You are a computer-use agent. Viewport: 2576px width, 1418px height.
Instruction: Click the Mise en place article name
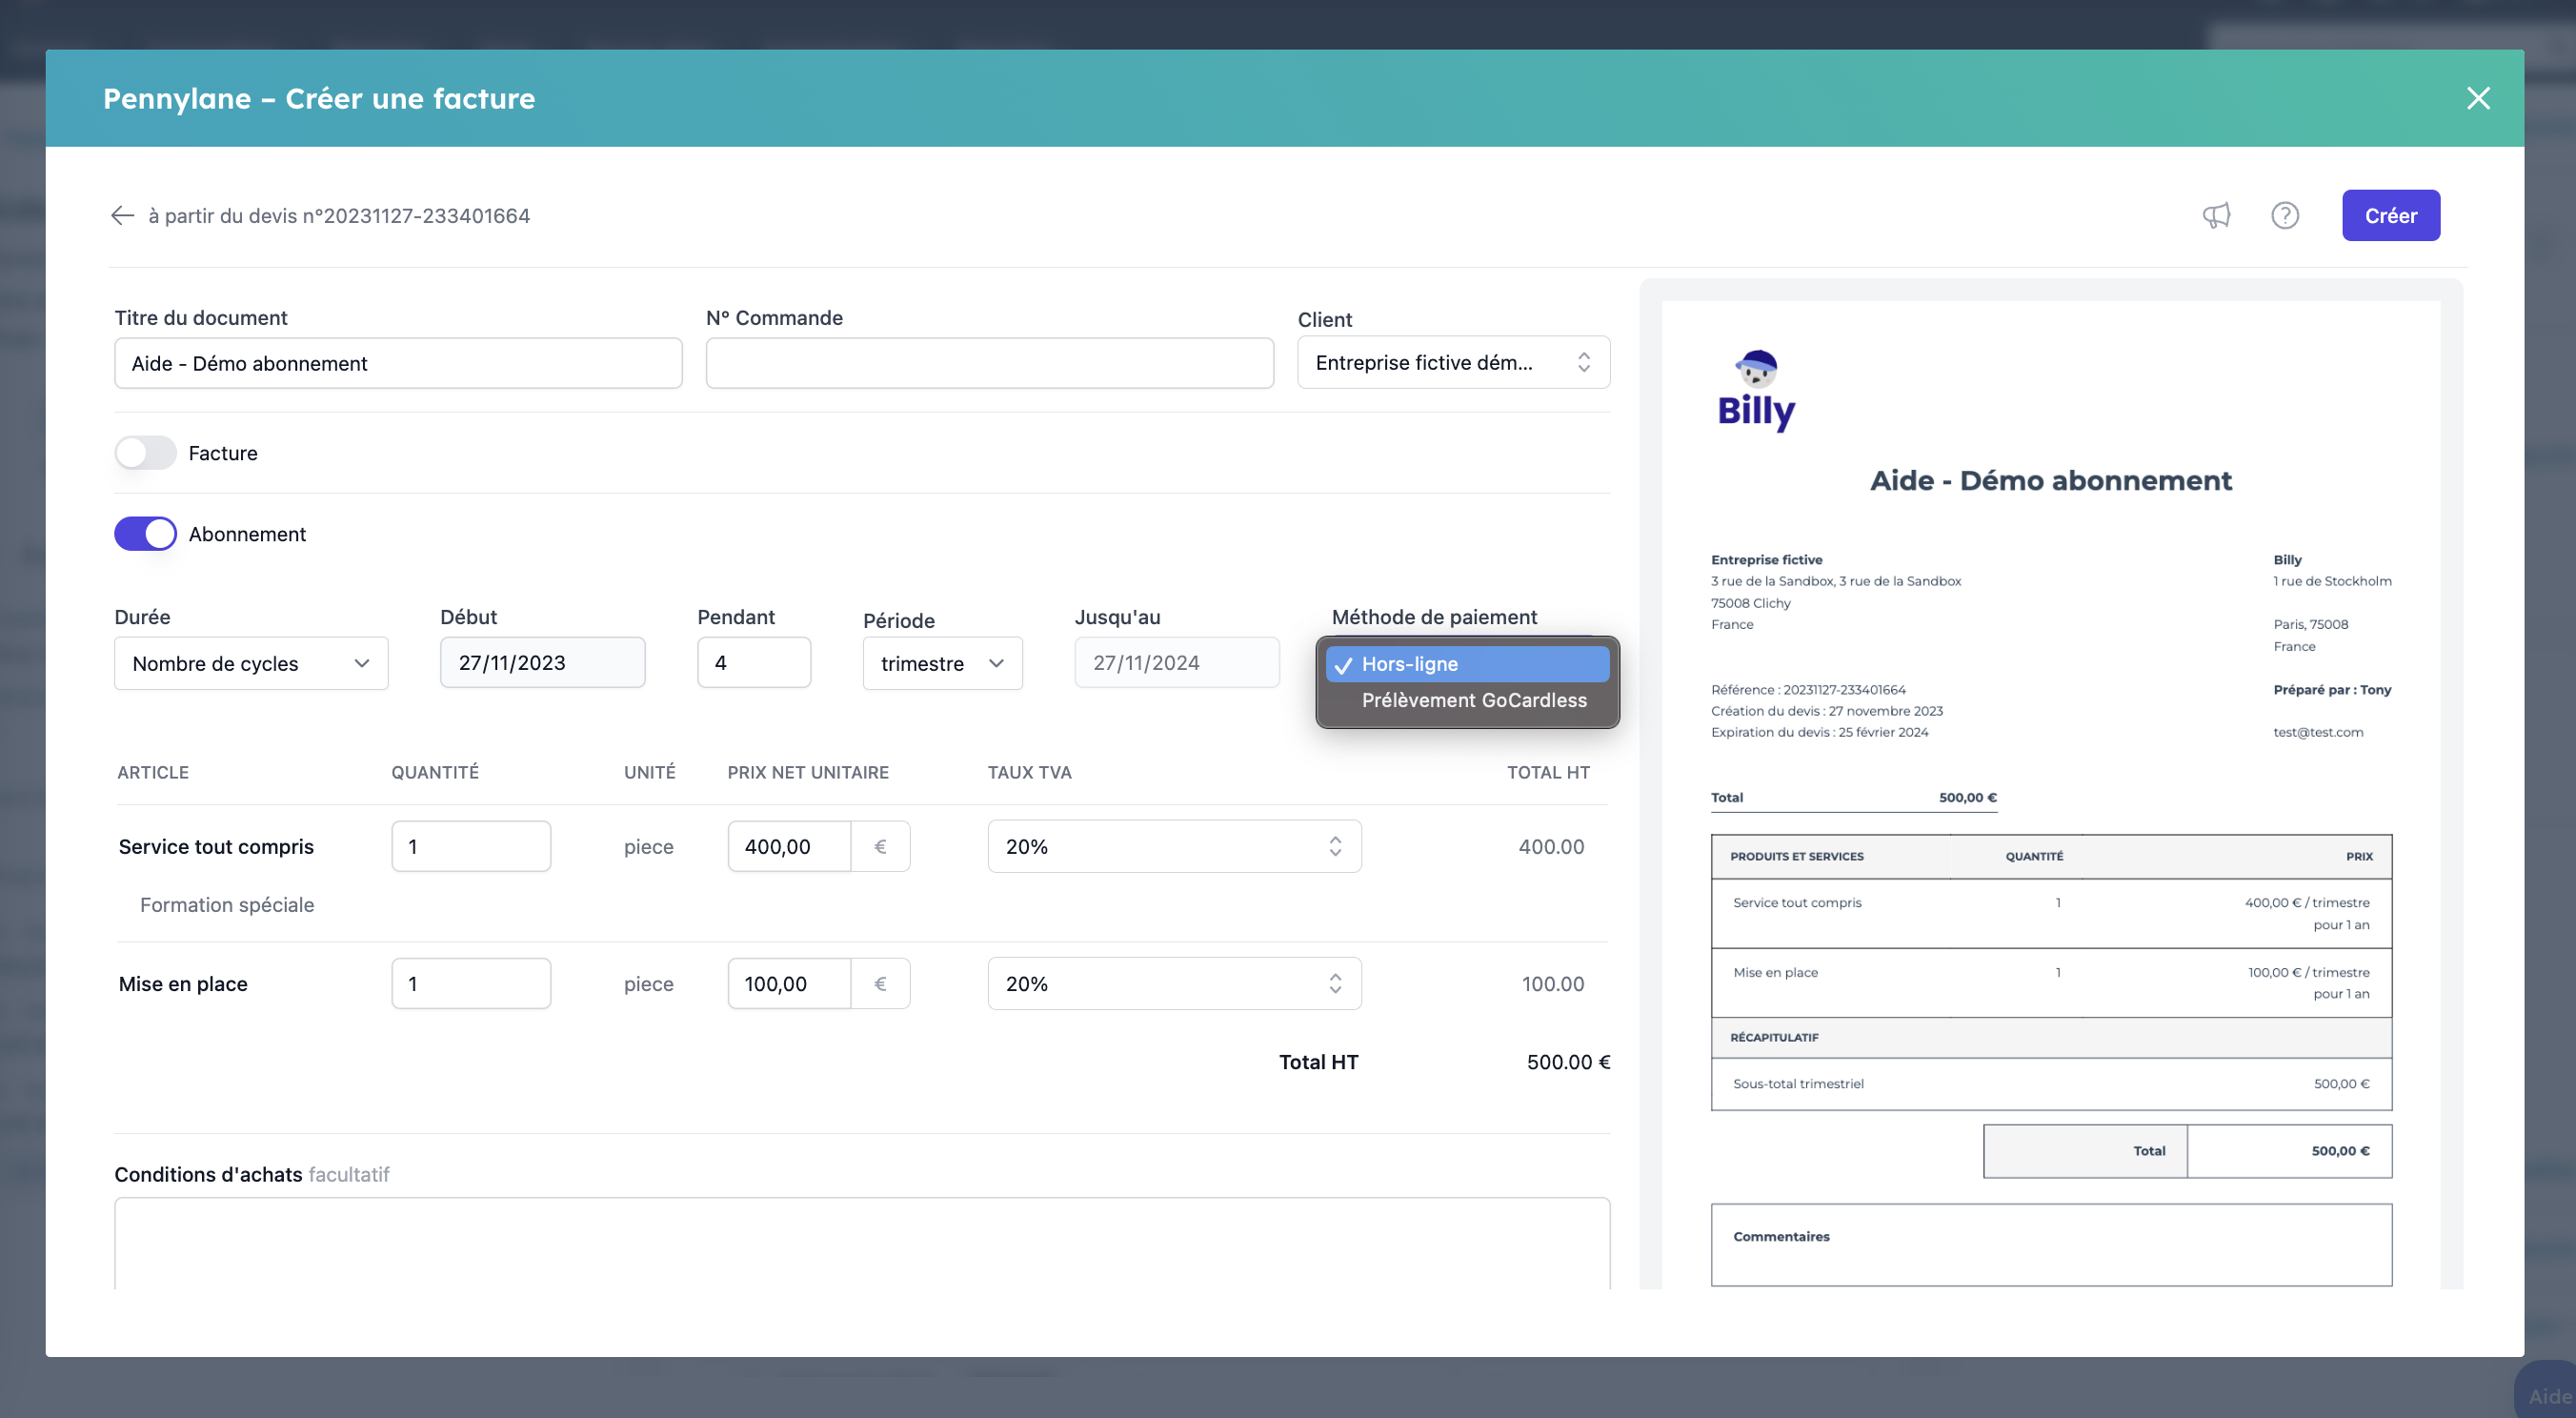click(x=183, y=984)
